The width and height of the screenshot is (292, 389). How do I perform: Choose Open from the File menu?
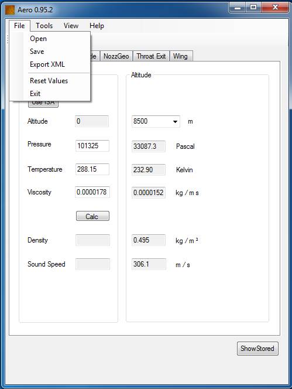(39, 39)
